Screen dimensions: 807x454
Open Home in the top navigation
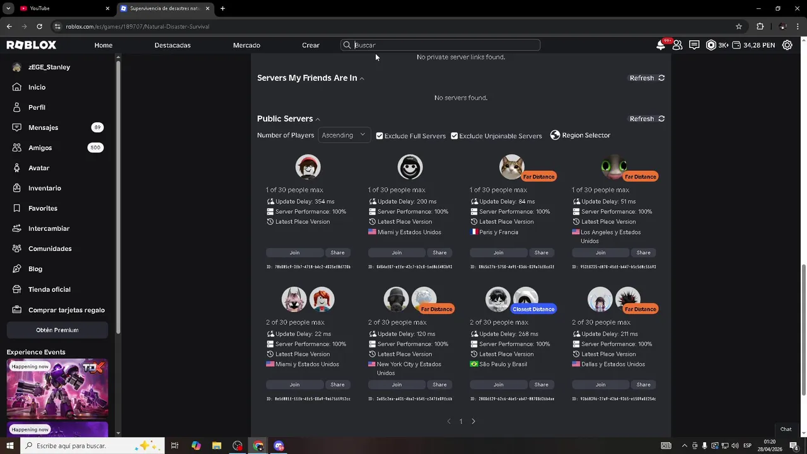[103, 45]
